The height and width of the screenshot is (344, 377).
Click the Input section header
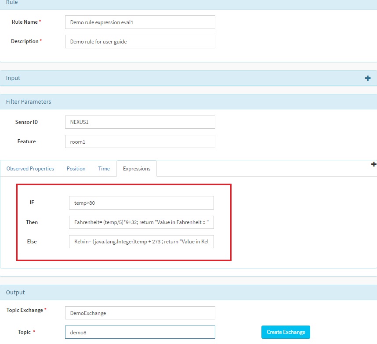188,78
